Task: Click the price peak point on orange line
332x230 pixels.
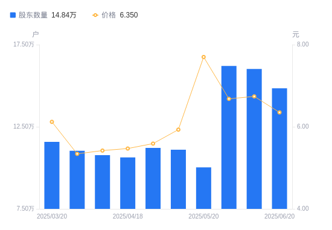Action: point(203,57)
